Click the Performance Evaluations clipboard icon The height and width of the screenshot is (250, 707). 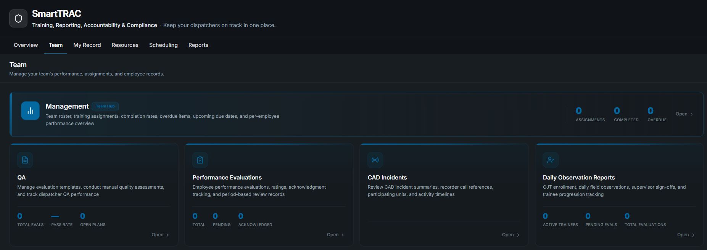(200, 160)
